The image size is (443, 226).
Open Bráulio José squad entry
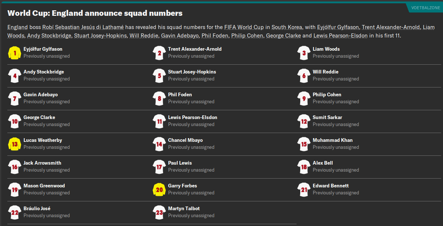tap(37, 208)
